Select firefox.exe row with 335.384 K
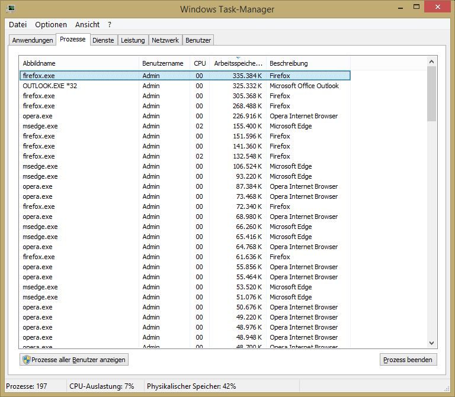The height and width of the screenshot is (397, 455). [x=185, y=76]
